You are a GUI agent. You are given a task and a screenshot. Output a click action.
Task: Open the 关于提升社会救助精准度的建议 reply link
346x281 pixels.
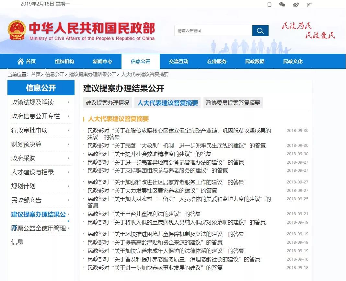tap(149, 154)
